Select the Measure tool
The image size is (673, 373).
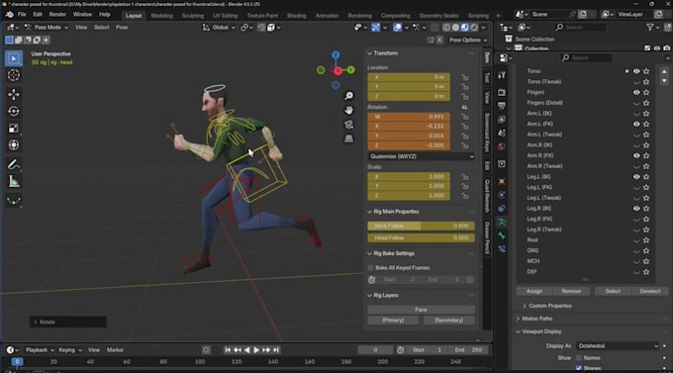14,182
